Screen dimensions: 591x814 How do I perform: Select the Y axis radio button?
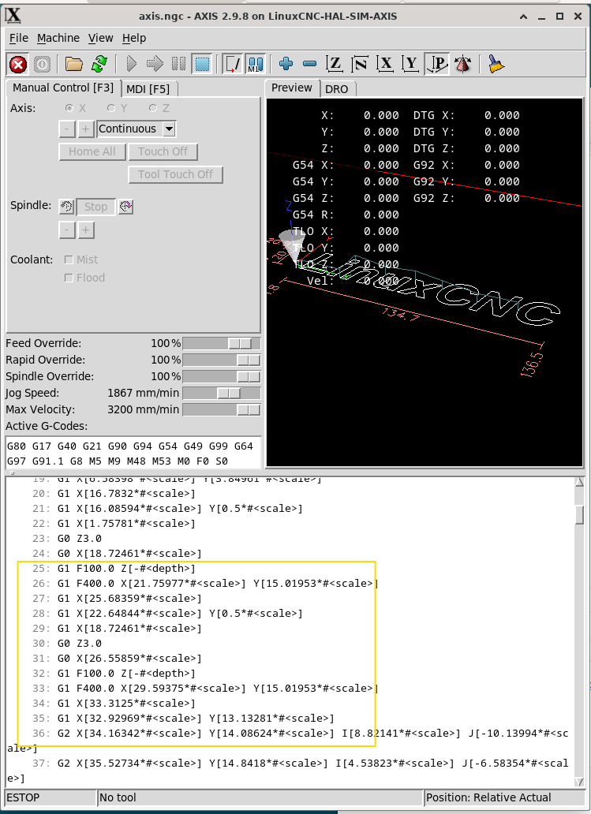pos(111,108)
